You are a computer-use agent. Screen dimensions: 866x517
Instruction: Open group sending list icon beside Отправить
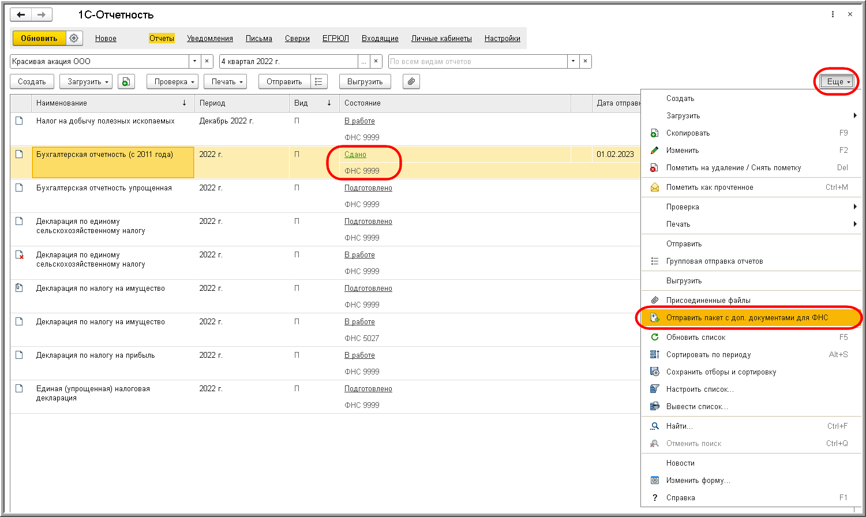319,82
